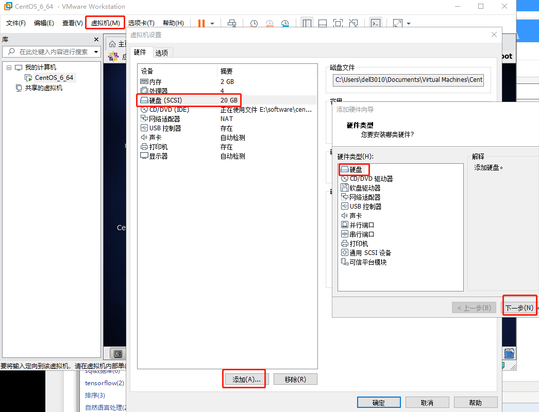Choose 可信平台模块 hardware type

[x=364, y=262]
